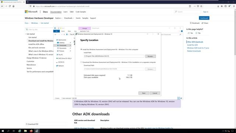The height and width of the screenshot is (133, 236).
Task: Click Share page action
Action: [x=205, y=23]
